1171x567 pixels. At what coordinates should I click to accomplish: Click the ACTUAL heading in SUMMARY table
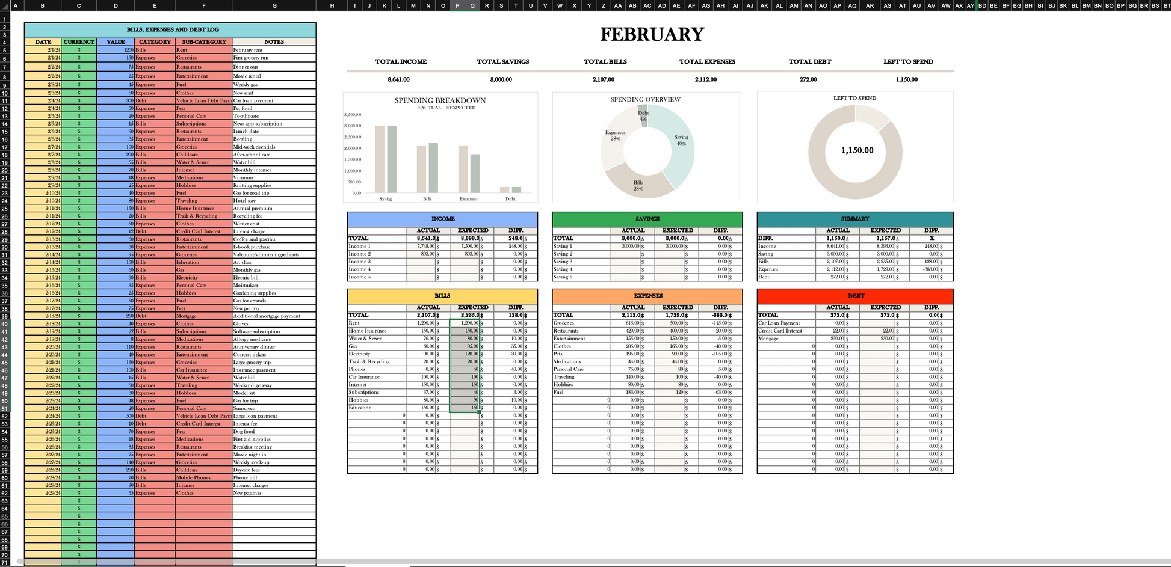pyautogui.click(x=838, y=231)
